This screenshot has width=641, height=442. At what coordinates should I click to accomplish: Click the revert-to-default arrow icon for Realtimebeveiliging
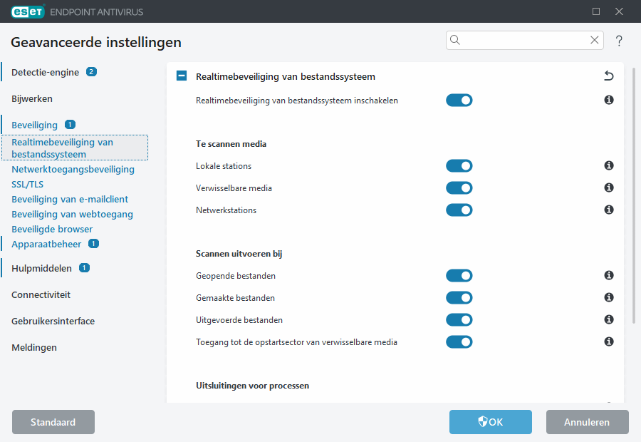pyautogui.click(x=608, y=75)
